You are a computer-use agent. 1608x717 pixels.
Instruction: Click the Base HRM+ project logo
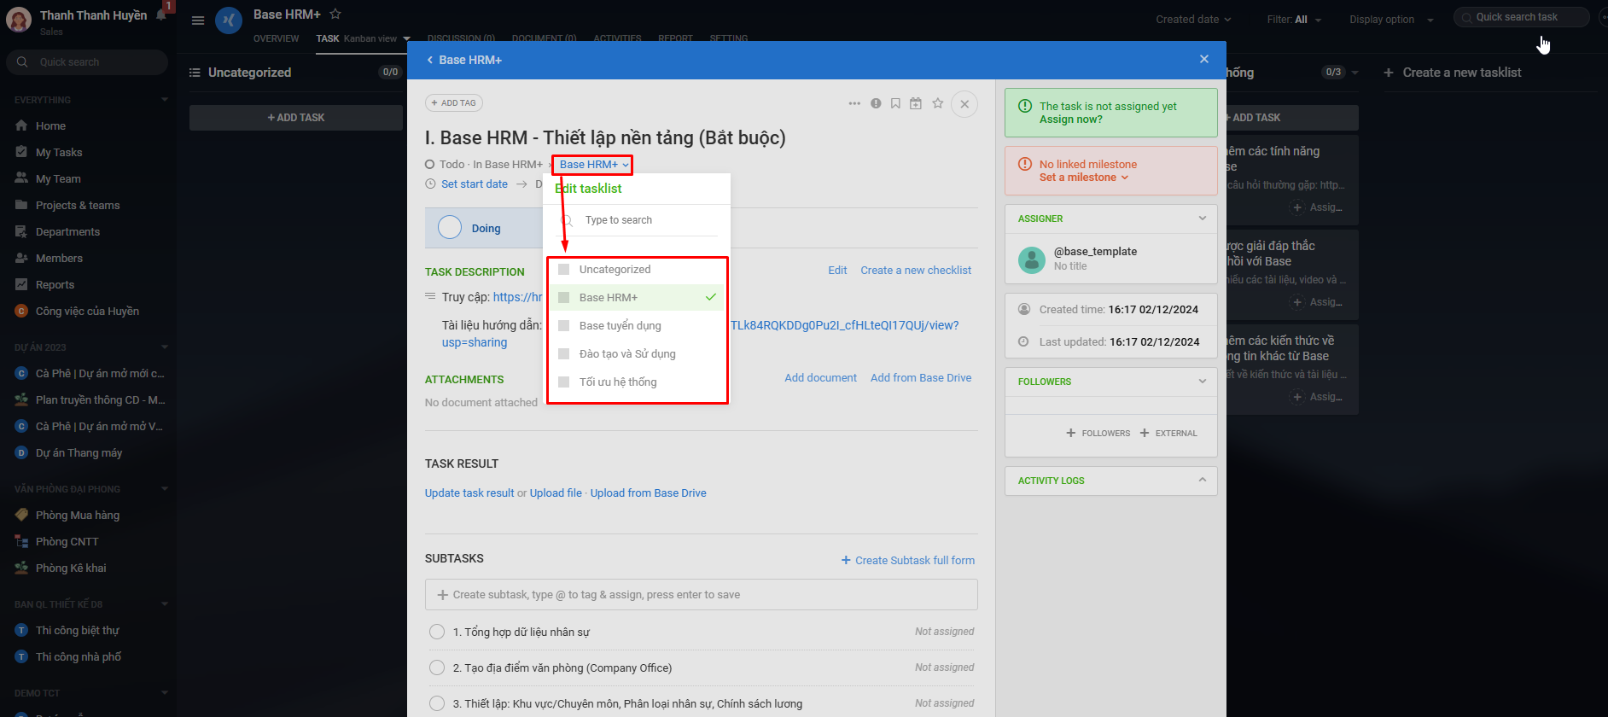tap(229, 20)
